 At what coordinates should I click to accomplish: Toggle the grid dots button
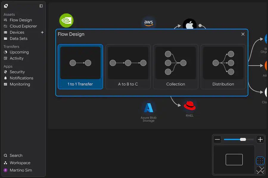coord(260,161)
